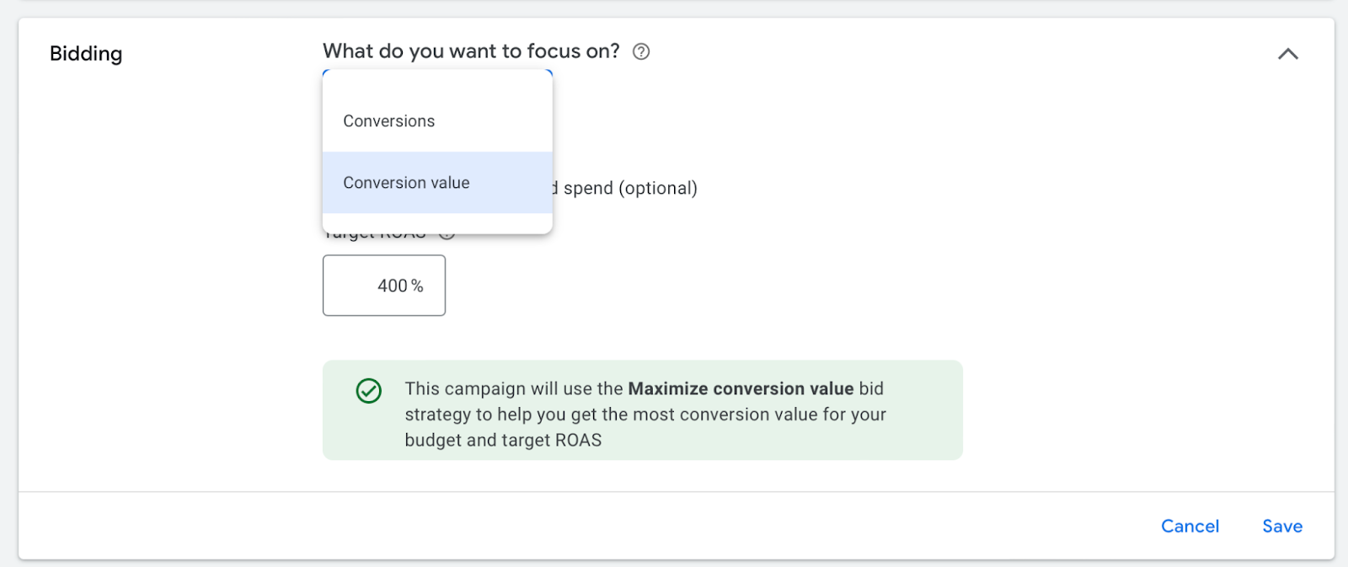Click the partially hidden Target ROAS help icon
This screenshot has height=567, width=1348.
[447, 236]
